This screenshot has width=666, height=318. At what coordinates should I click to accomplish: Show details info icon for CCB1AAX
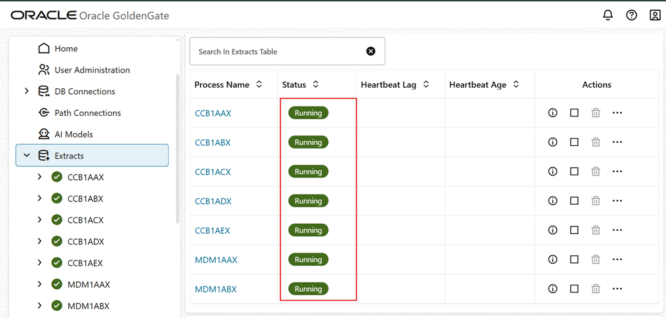pos(553,113)
